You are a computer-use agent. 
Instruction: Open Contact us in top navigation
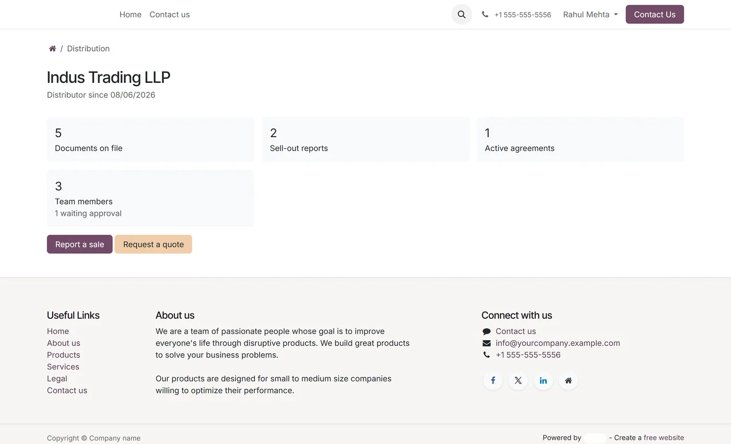170,15
